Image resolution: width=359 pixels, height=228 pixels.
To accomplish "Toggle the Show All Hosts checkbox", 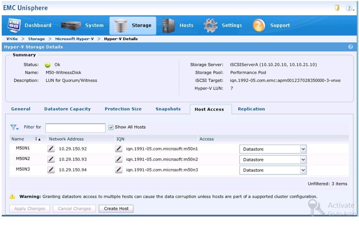I will [x=111, y=127].
